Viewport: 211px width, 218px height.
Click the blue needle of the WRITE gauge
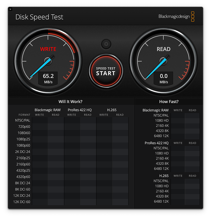[x=40, y=68]
